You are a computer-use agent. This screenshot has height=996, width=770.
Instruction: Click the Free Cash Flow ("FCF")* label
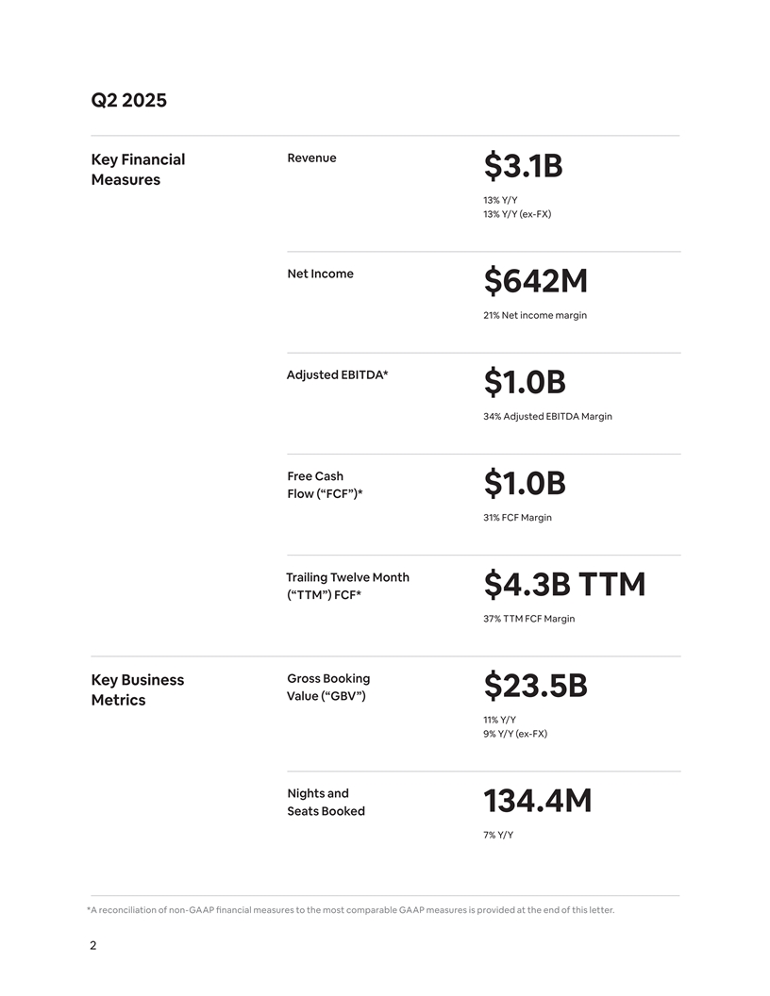325,485
